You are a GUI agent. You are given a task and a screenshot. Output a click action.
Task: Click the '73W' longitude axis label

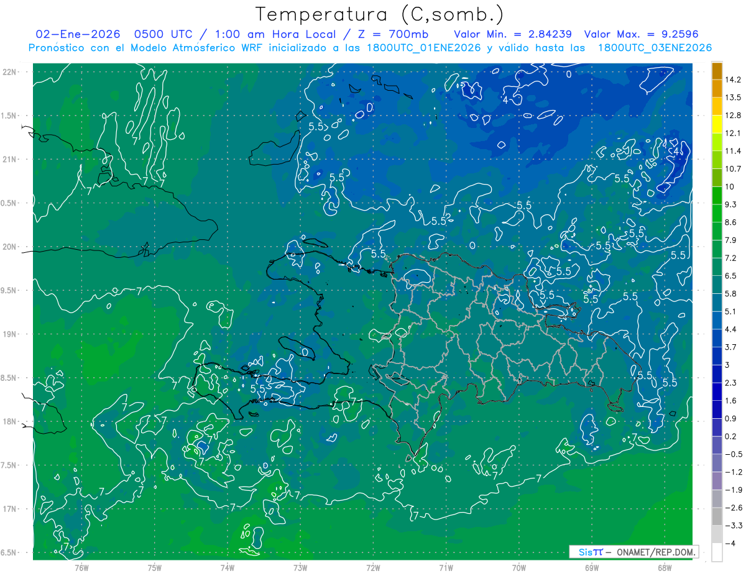tap(300, 568)
